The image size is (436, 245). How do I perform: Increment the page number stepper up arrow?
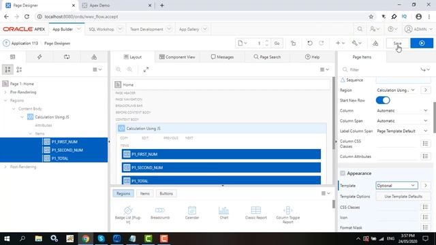[x=267, y=41]
